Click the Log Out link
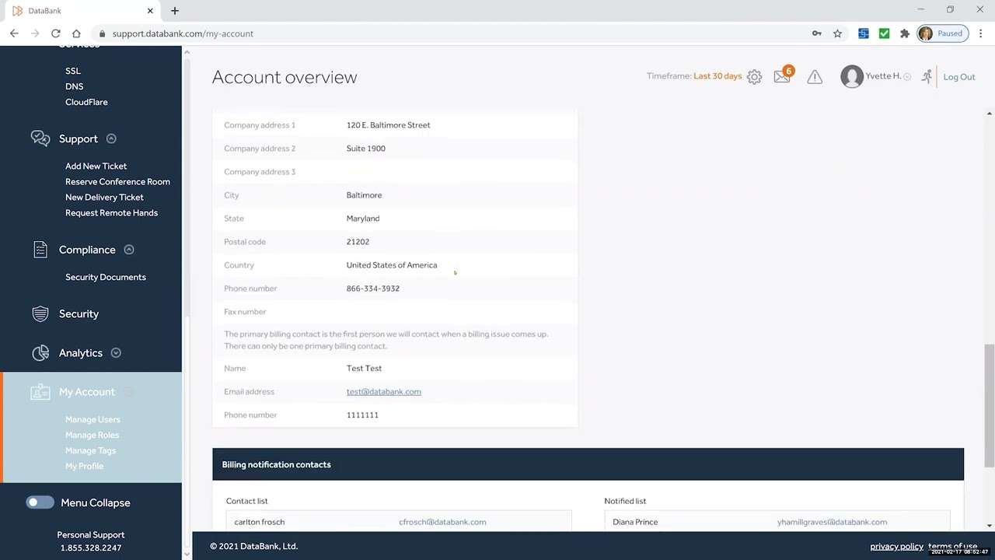 tap(958, 77)
